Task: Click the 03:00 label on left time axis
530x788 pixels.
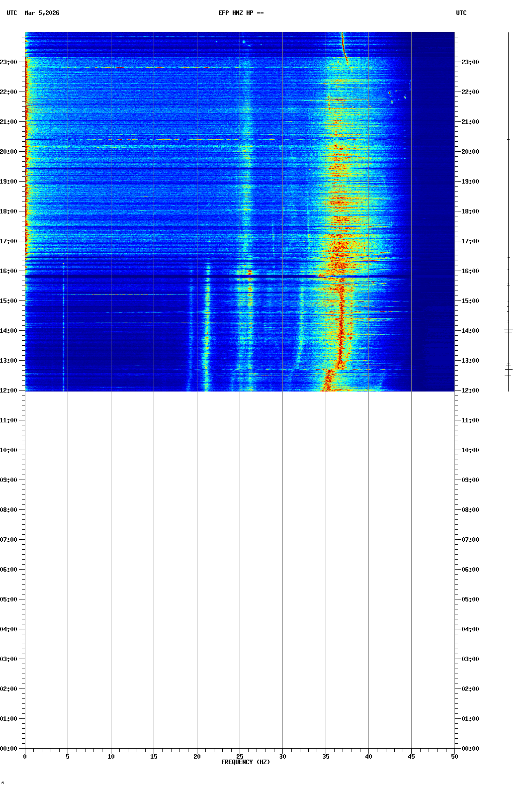Action: click(x=8, y=659)
